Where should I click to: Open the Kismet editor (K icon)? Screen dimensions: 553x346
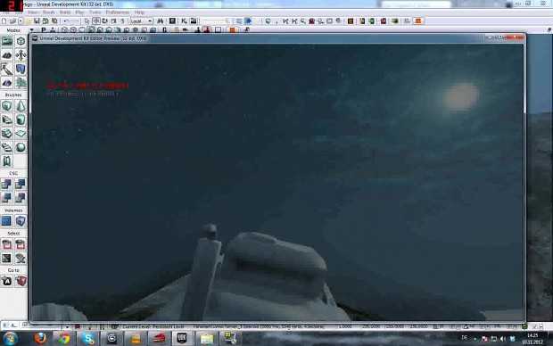[184, 21]
